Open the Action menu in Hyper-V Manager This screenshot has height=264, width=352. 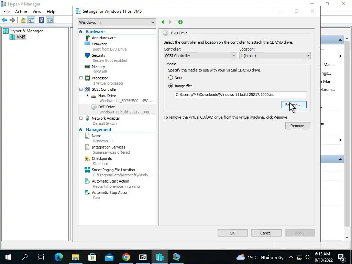click(x=21, y=12)
